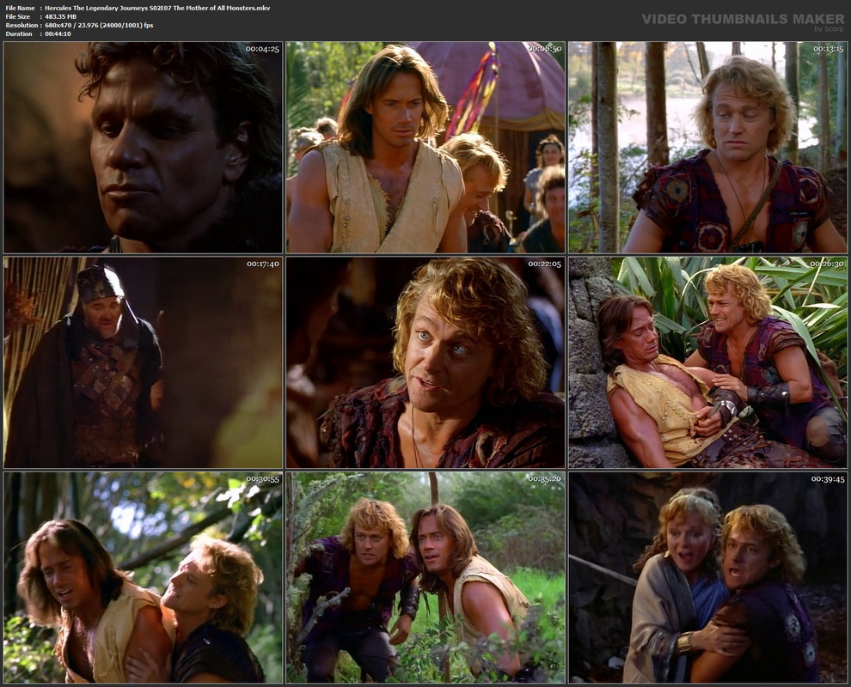Select the thumbnail at 00:22:05

pos(425,362)
